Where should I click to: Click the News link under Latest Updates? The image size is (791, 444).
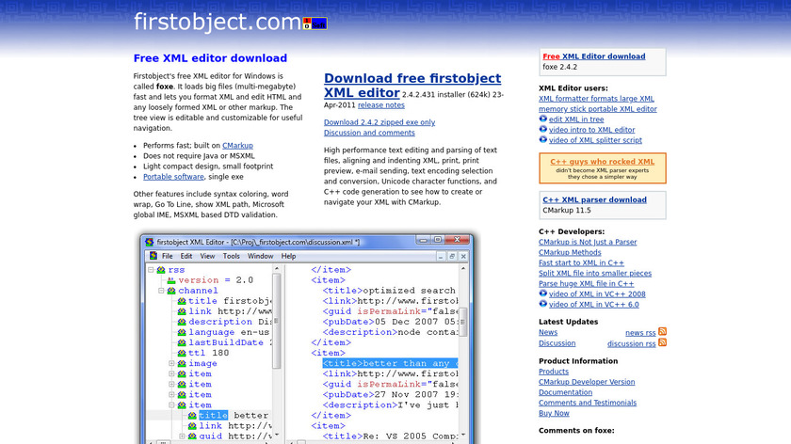548,332
